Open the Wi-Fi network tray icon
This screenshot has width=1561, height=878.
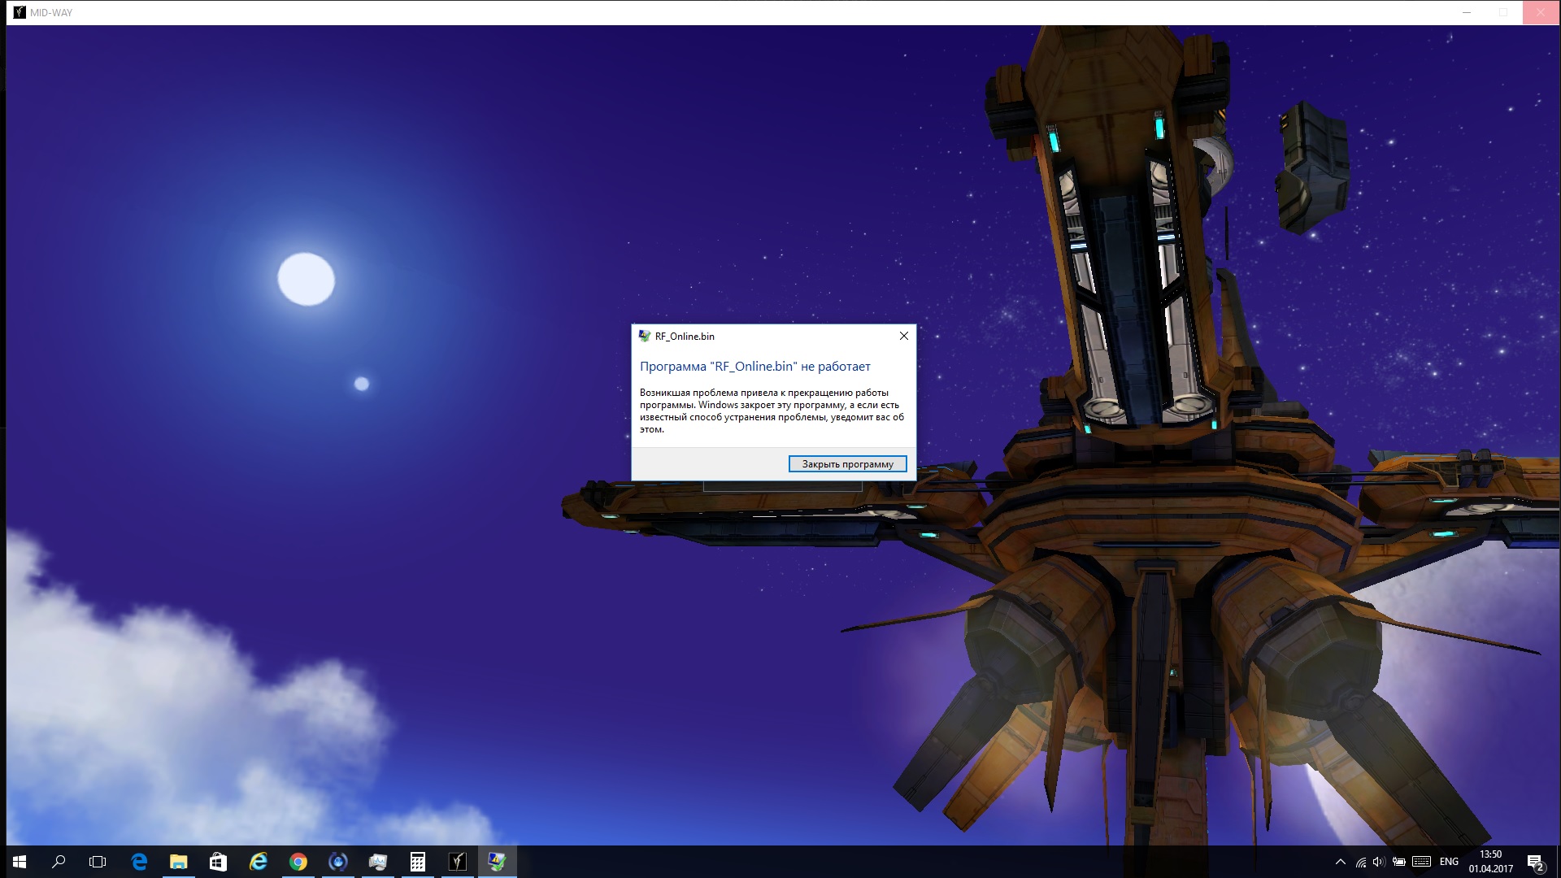1360,862
